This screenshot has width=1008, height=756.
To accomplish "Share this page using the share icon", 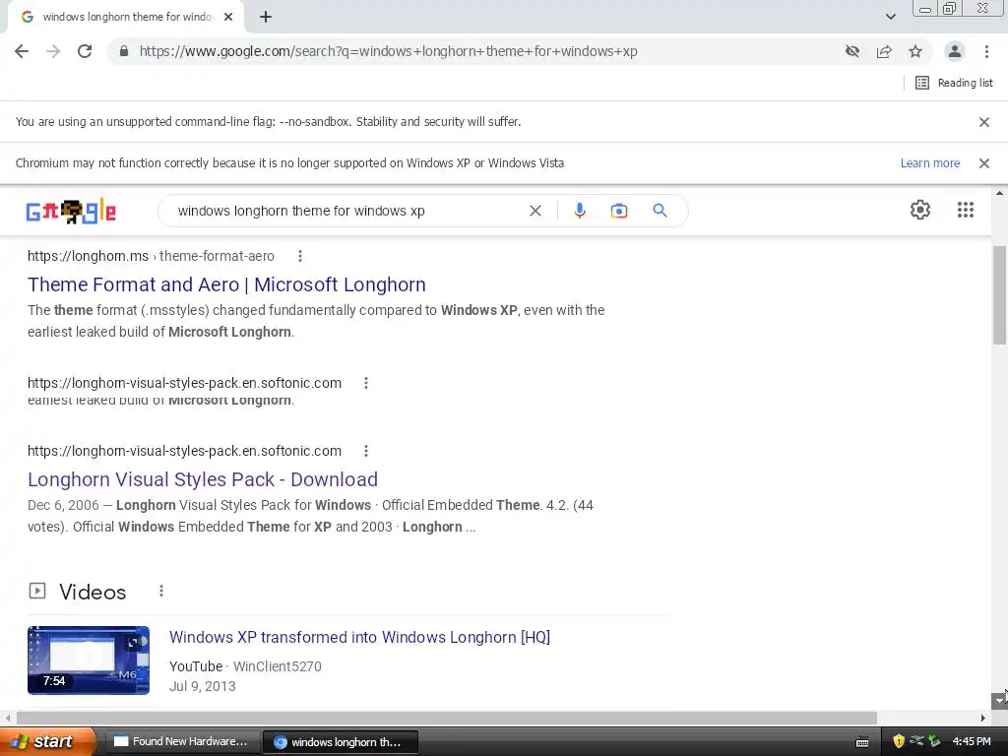I will 884,51.
